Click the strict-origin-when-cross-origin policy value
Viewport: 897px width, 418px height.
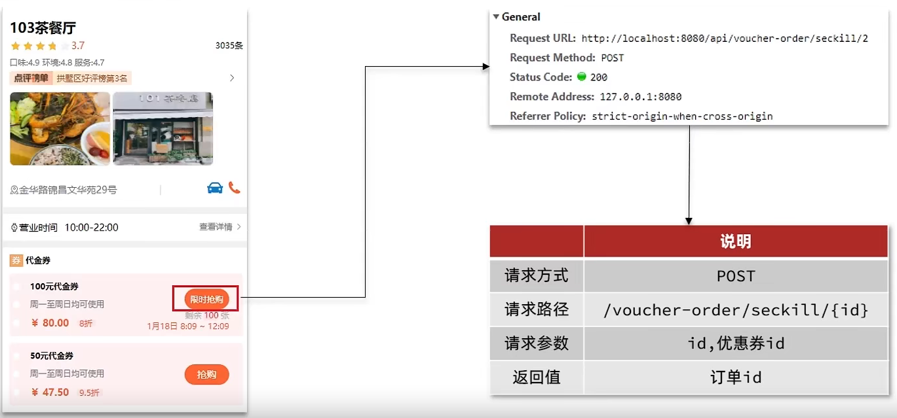click(x=682, y=116)
